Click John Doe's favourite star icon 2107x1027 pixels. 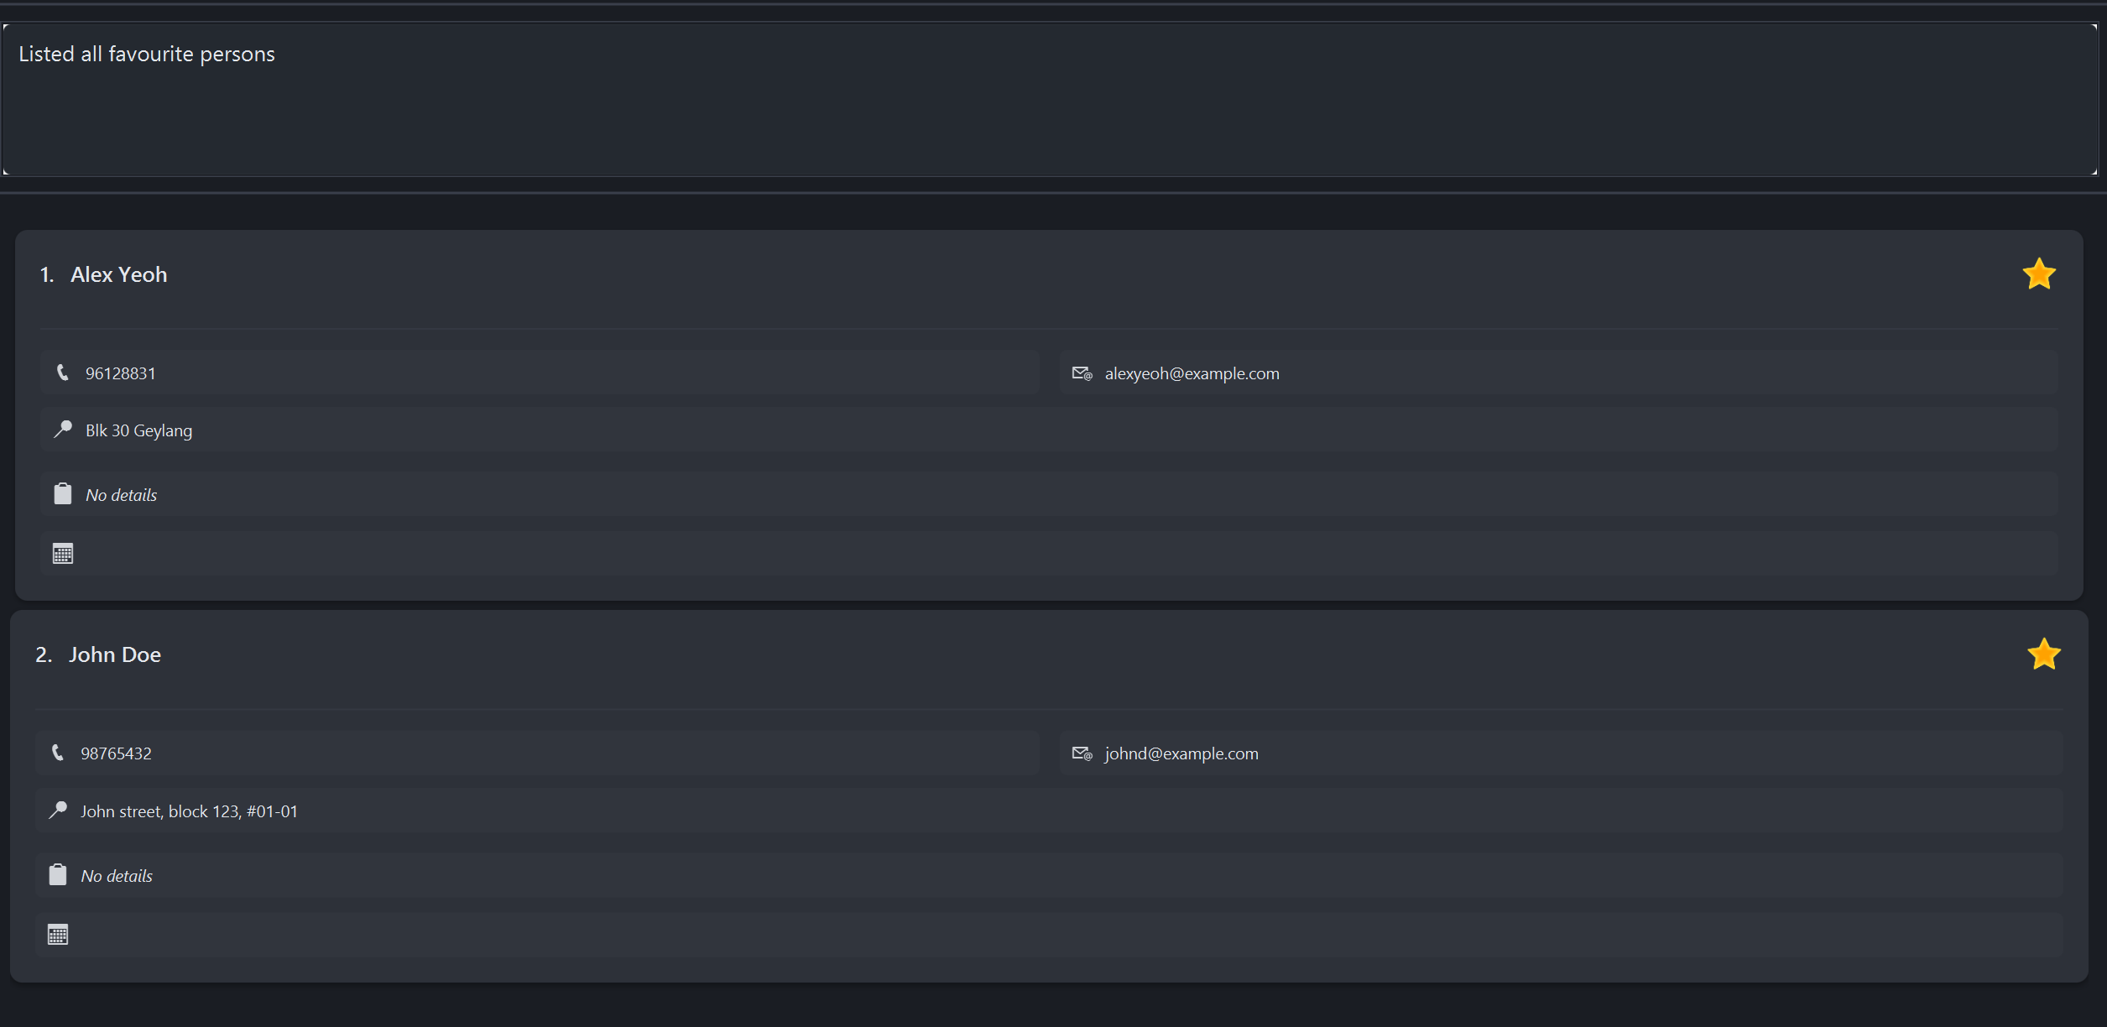coord(2043,654)
